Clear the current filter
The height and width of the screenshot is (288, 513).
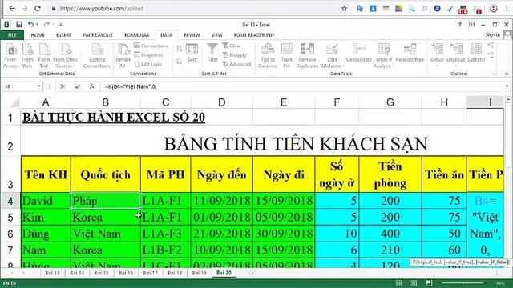tap(232, 46)
